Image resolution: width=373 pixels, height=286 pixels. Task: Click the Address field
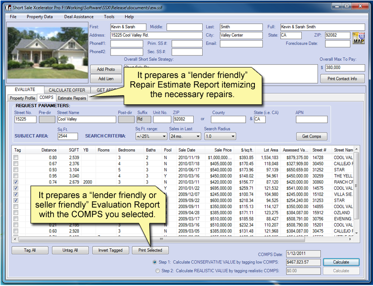(156, 35)
